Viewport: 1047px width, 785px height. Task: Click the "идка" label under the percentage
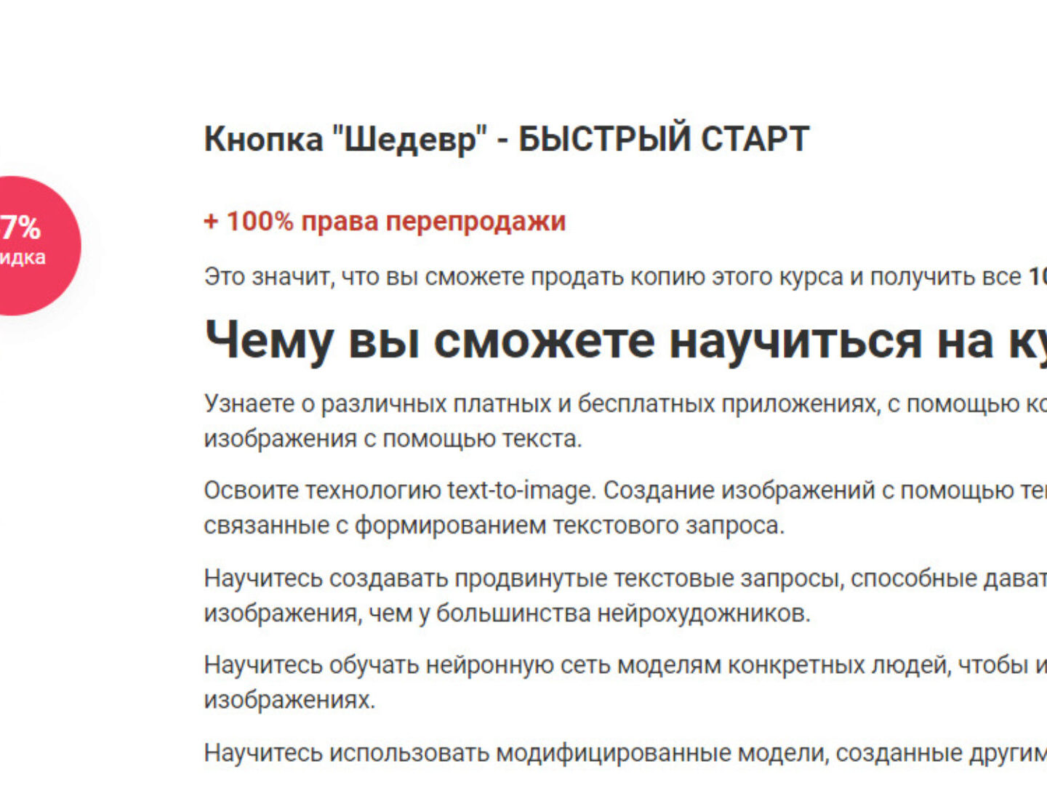(22, 257)
